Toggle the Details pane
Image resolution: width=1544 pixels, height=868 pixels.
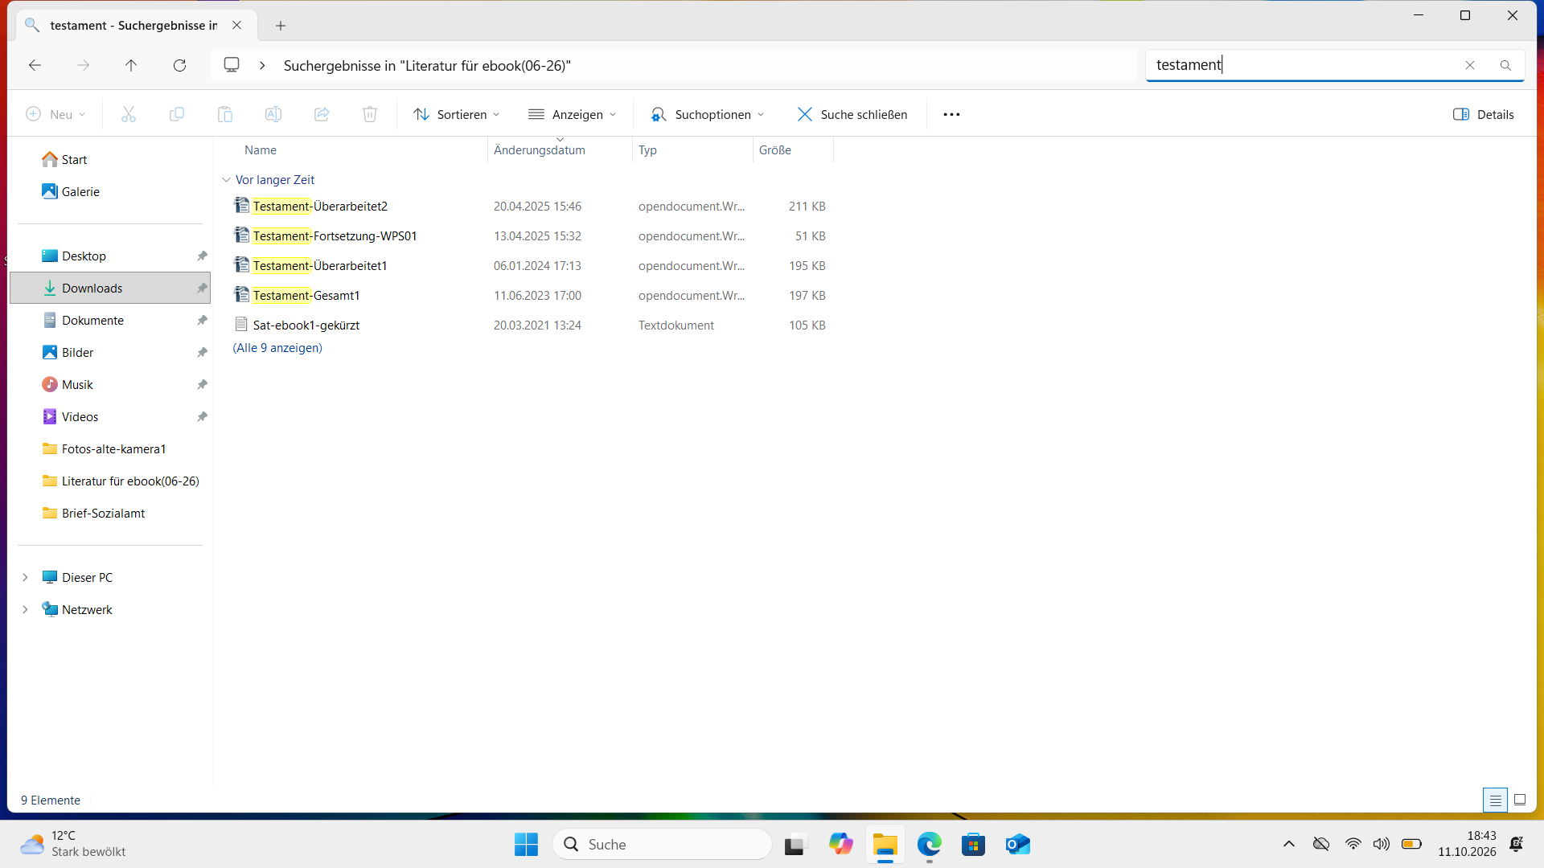pyautogui.click(x=1484, y=114)
